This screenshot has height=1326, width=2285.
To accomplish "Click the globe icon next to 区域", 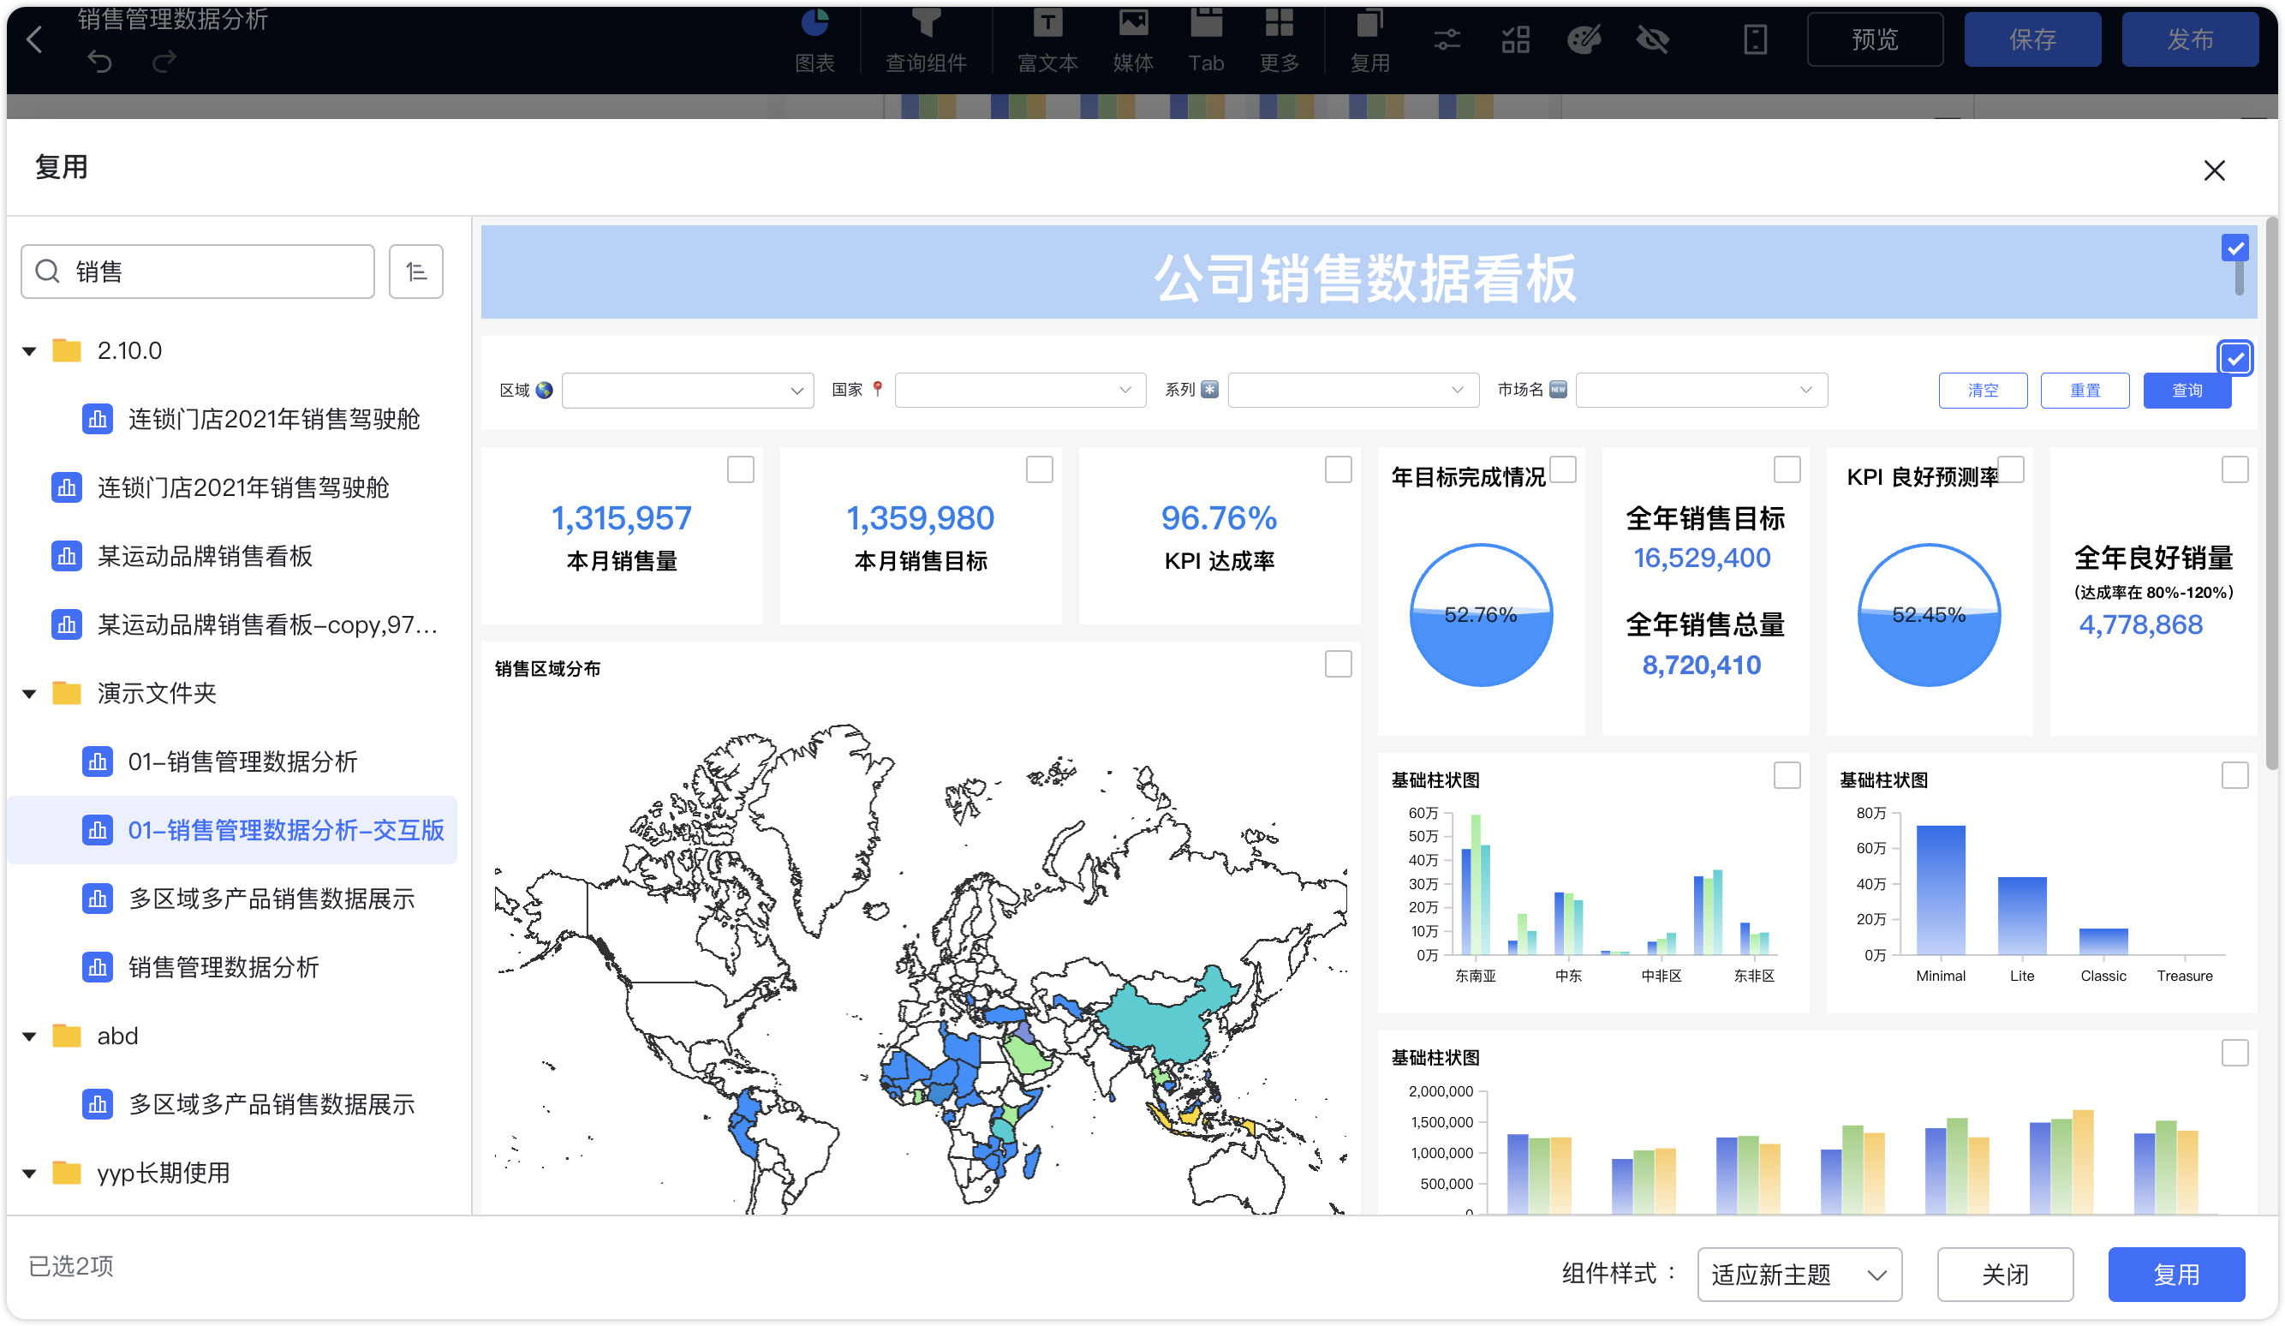I will tap(544, 389).
